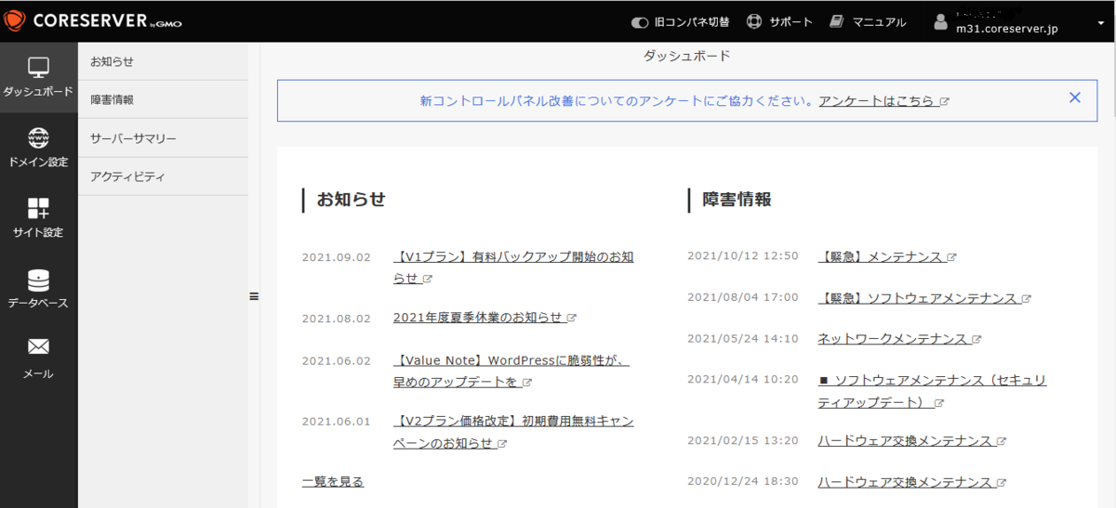Click the お知らせ section heading

[351, 199]
